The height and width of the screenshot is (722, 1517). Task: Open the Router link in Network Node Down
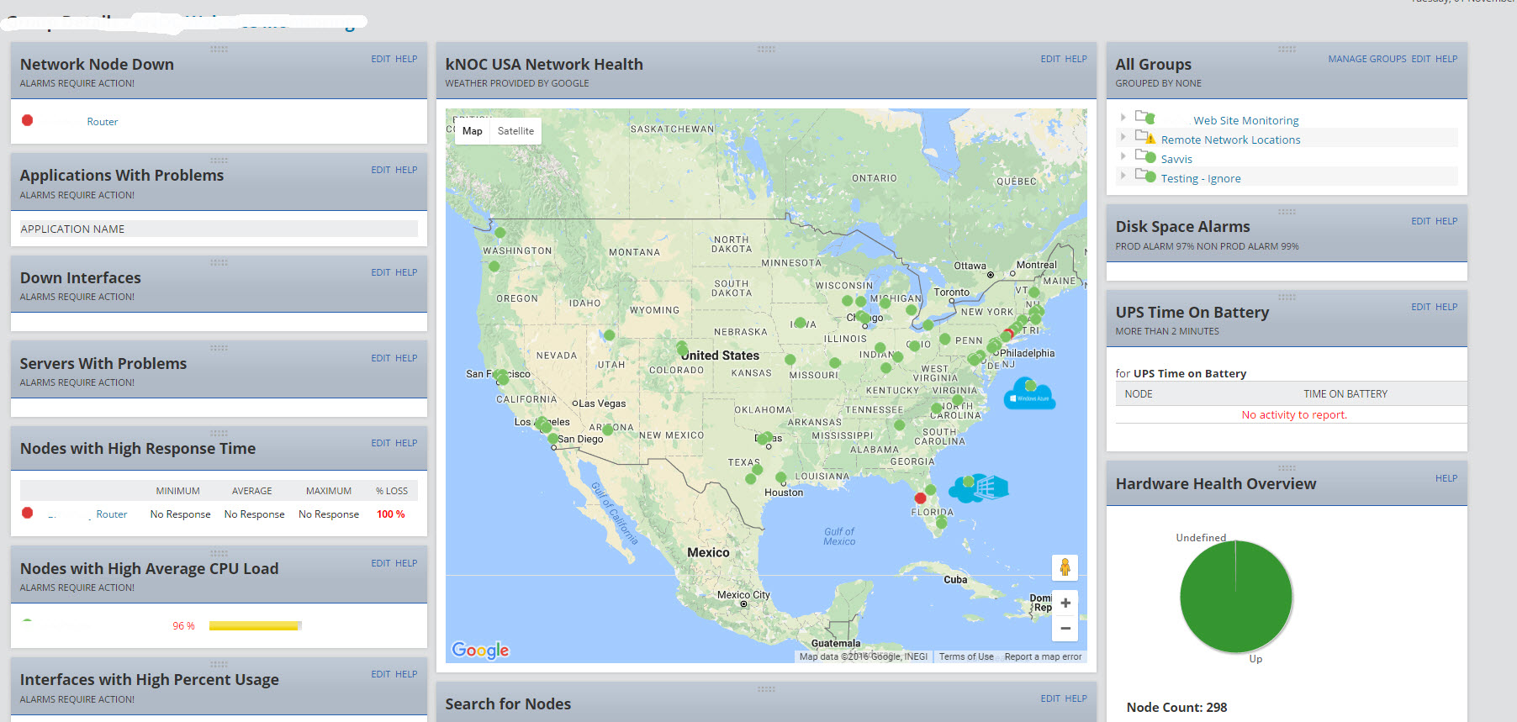[x=102, y=122]
